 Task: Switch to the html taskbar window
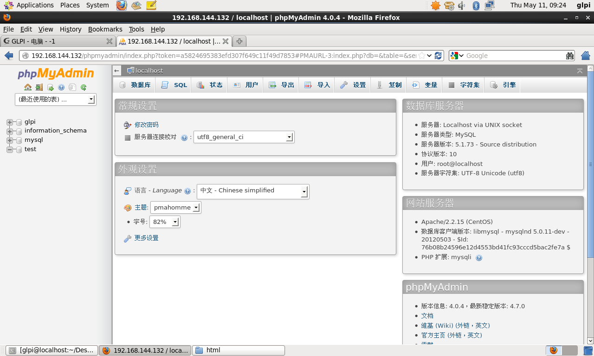coord(239,350)
